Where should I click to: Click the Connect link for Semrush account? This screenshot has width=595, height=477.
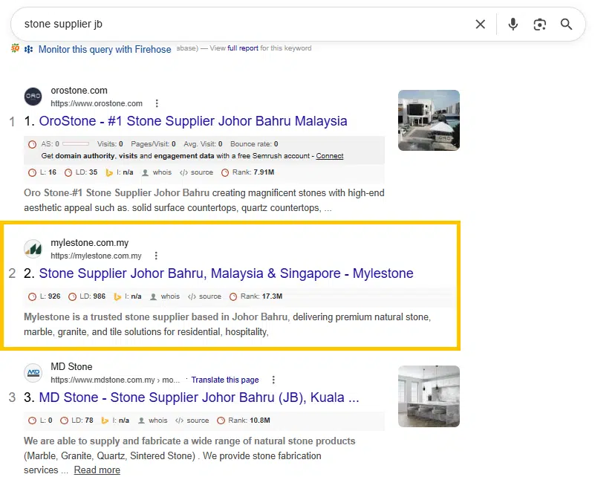pos(329,156)
